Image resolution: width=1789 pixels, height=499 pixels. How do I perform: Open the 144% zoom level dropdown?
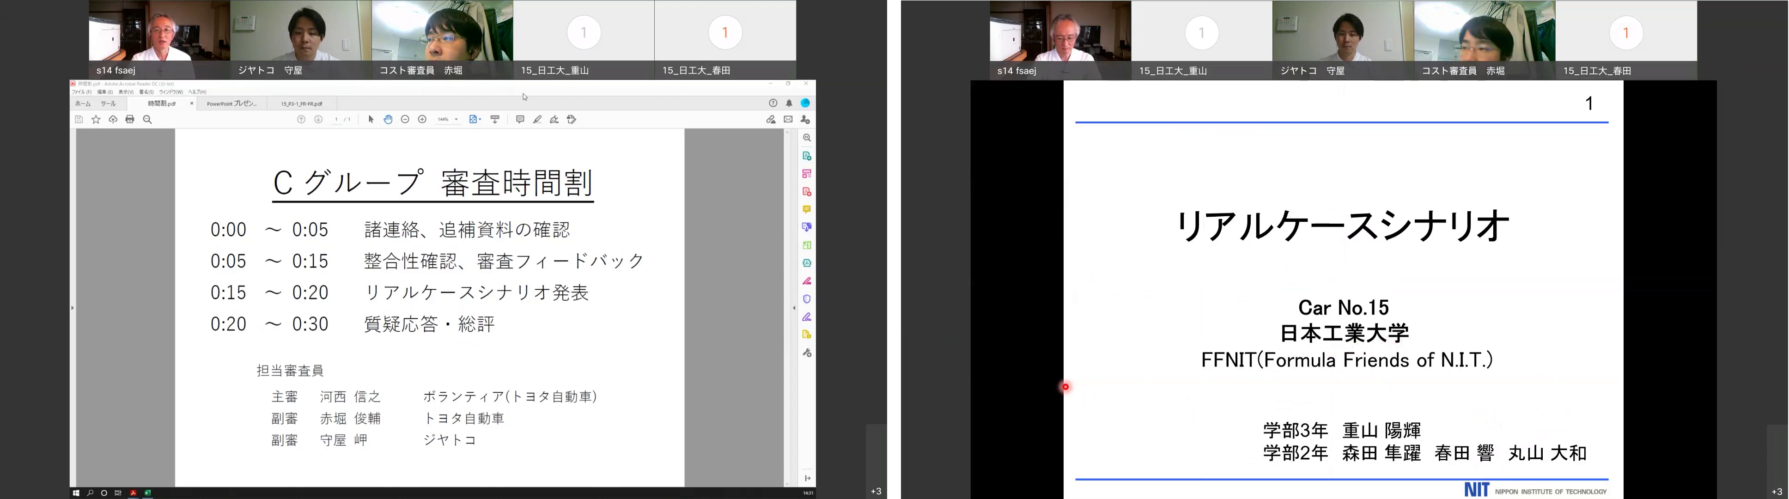456,119
